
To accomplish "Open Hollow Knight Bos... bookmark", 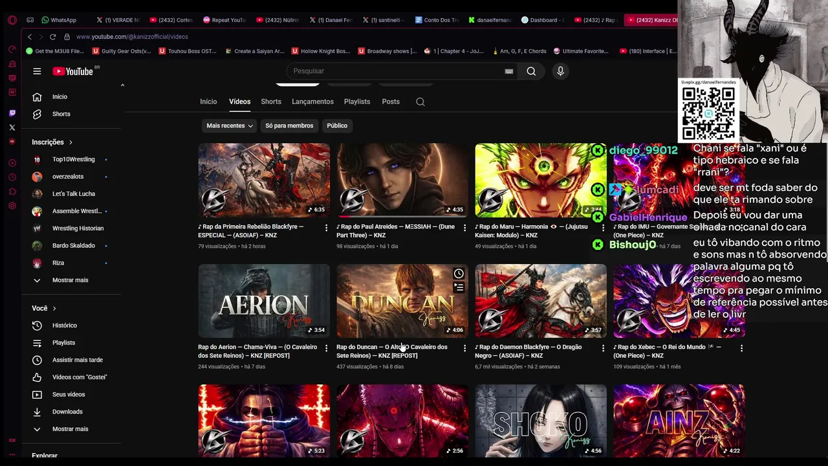I will pyautogui.click(x=320, y=51).
